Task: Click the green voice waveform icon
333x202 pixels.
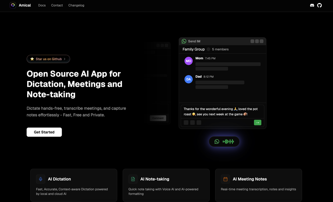Action: 228,142
